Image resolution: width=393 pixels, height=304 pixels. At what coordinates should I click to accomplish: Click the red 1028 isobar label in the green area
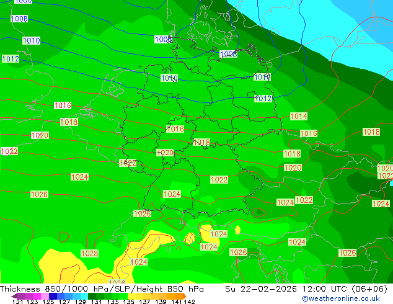[x=89, y=253]
